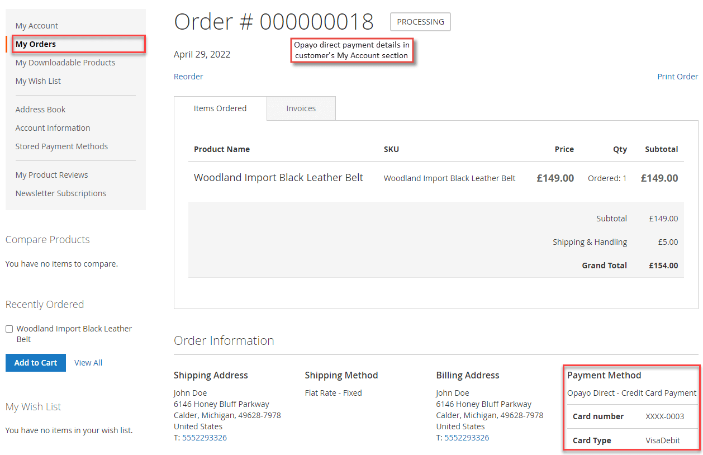Select Shipping Address heading
The width and height of the screenshot is (703, 455).
211,375
